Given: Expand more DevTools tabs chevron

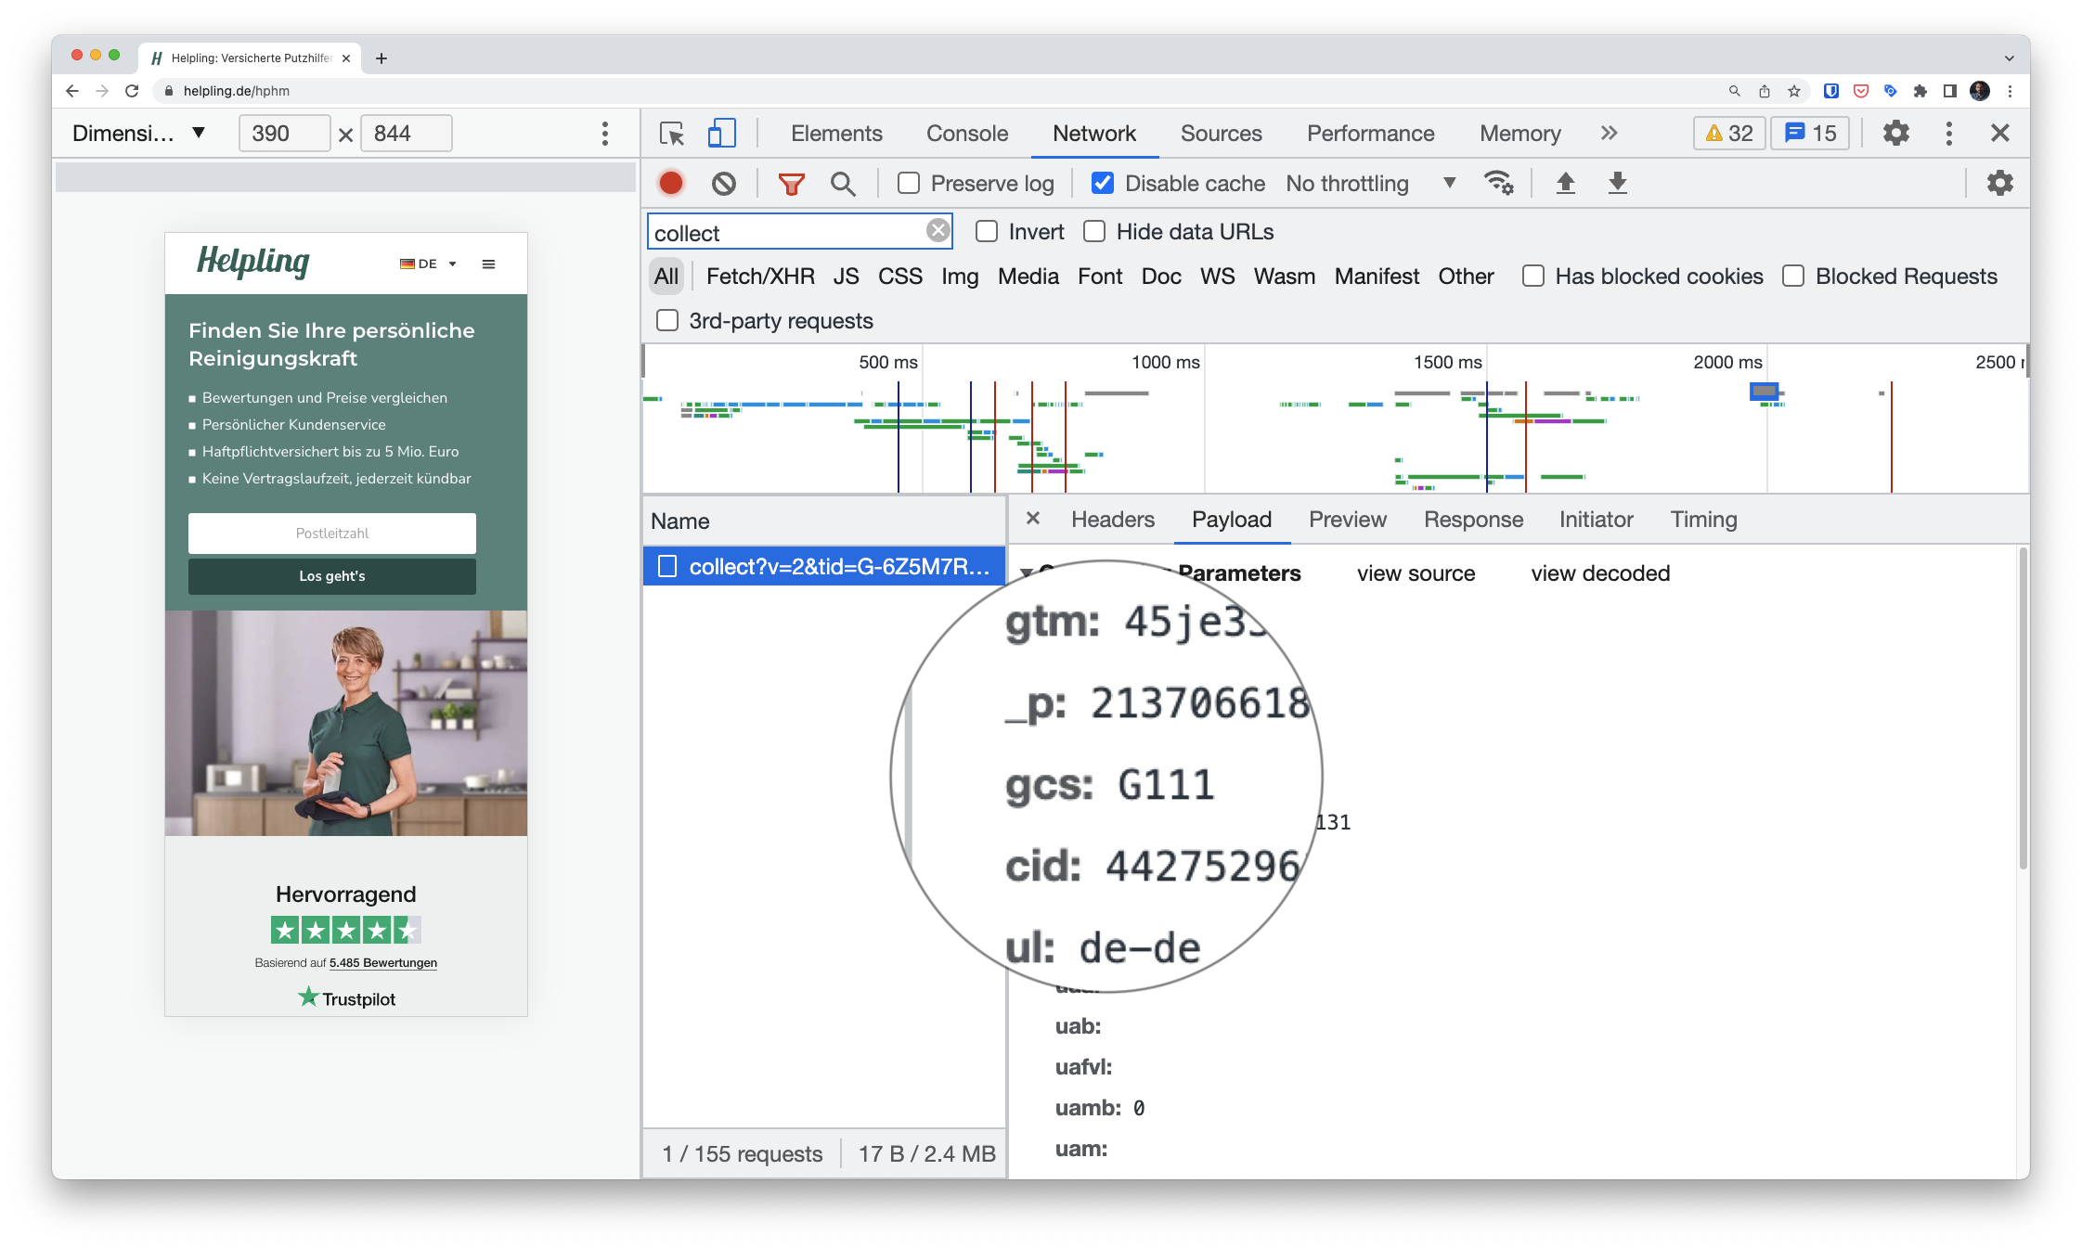Looking at the screenshot, I should (1609, 134).
